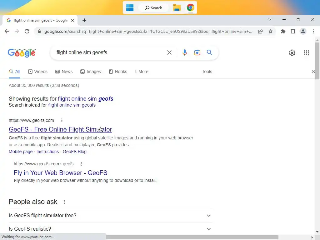320x240 pixels.
Task: Select the Chrome icon in the taskbar
Action: [x=190, y=7]
